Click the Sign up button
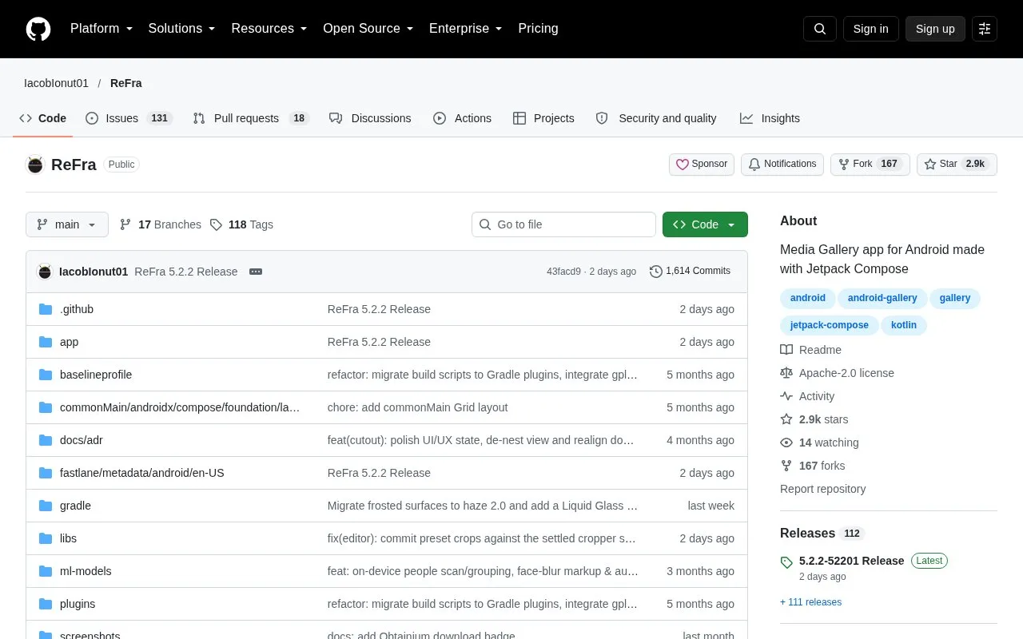This screenshot has height=639, width=1023. click(935, 29)
